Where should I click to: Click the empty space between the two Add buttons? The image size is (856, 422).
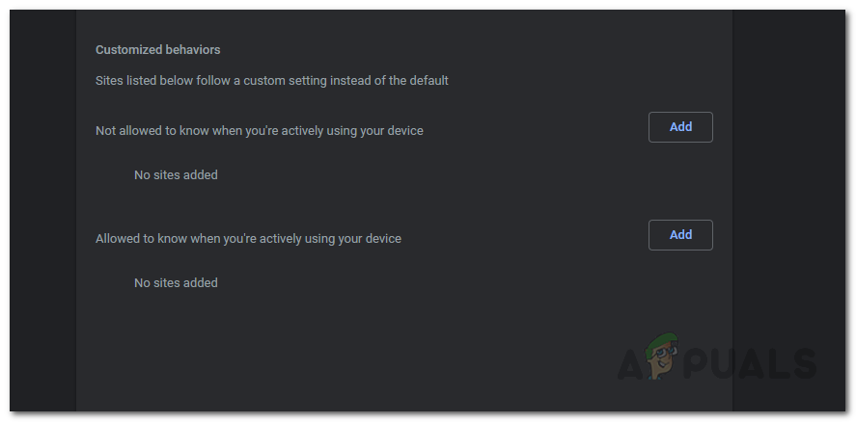680,181
